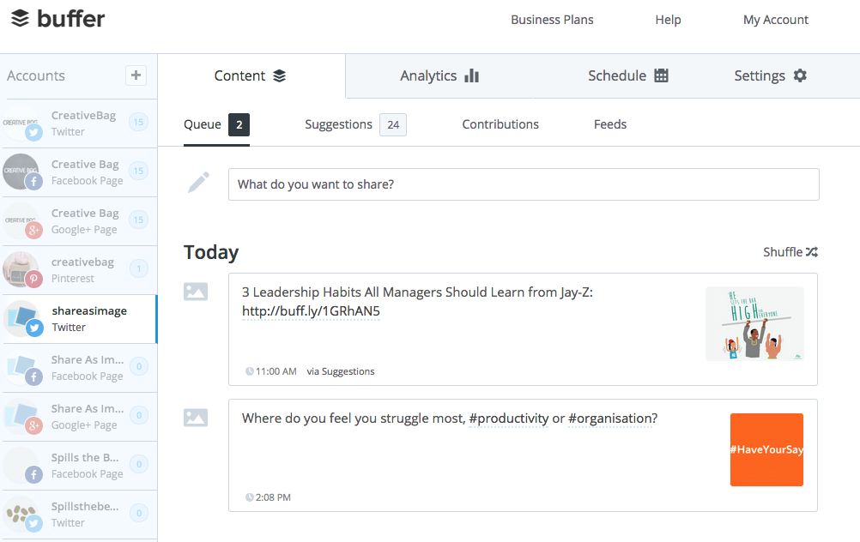Click the Queue count badge 2
The image size is (860, 542).
239,124
